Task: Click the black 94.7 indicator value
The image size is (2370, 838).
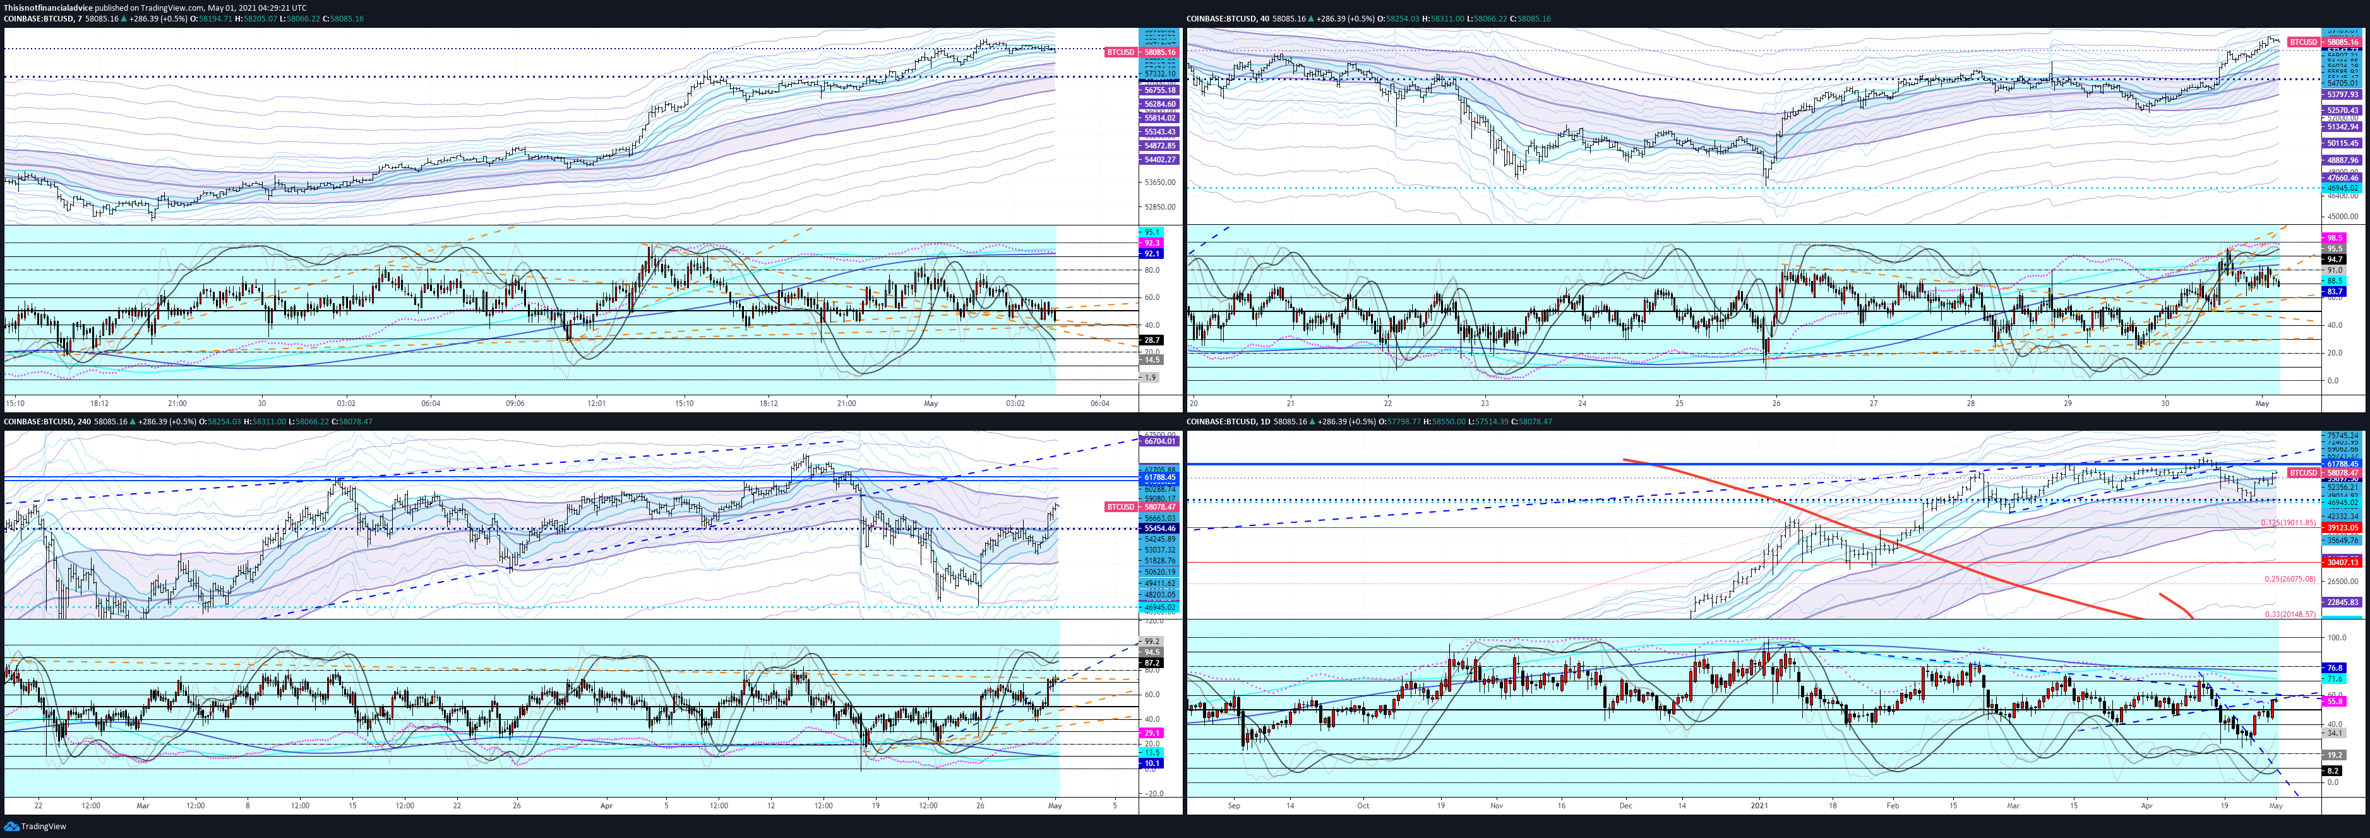Action: pos(2335,260)
